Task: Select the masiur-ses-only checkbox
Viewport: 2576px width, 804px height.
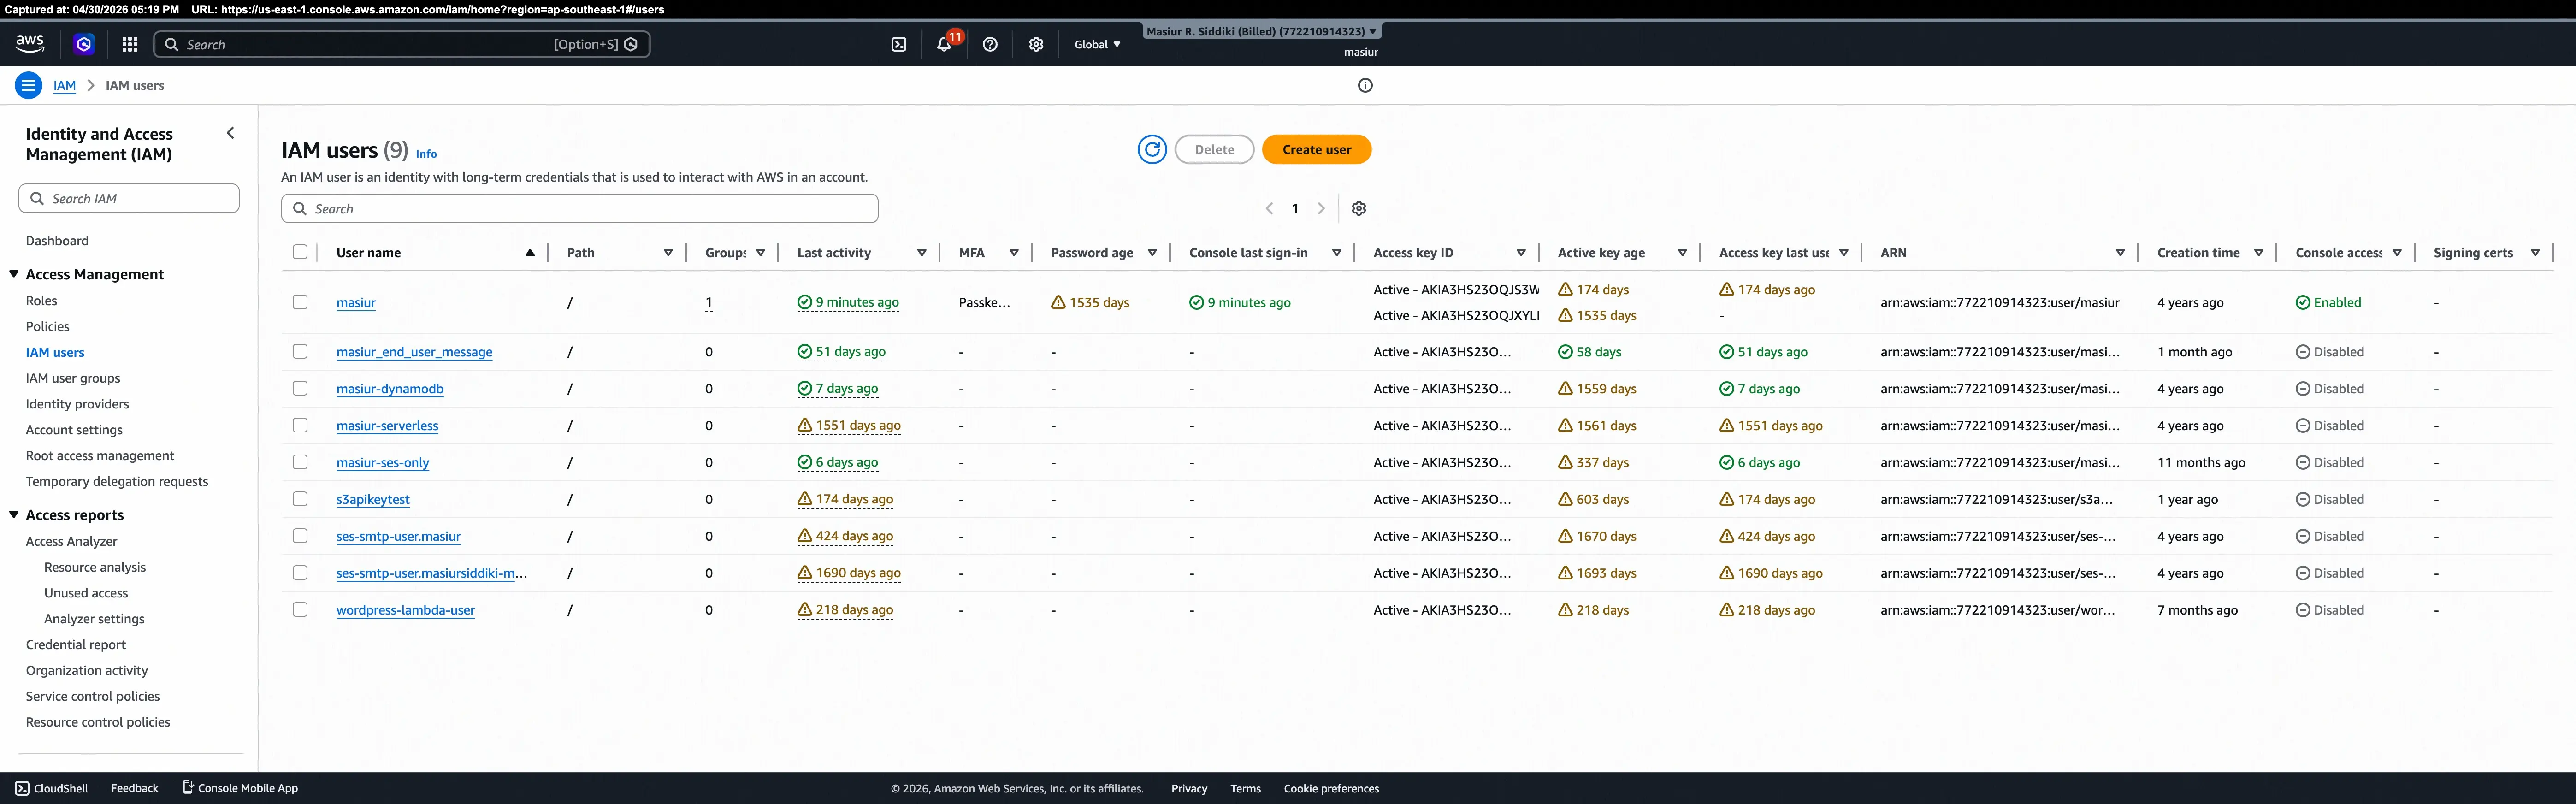Action: 300,462
